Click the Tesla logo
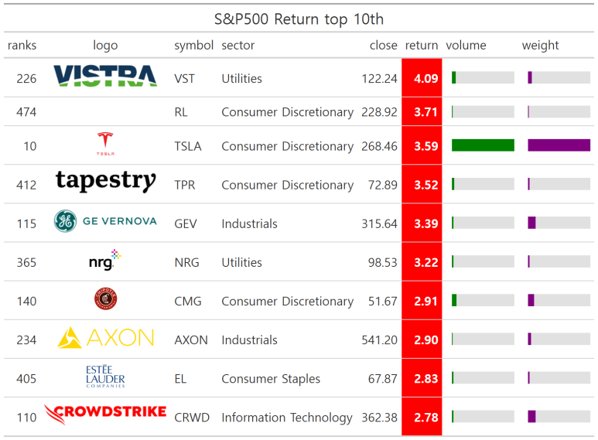The width and height of the screenshot is (598, 440). click(105, 144)
